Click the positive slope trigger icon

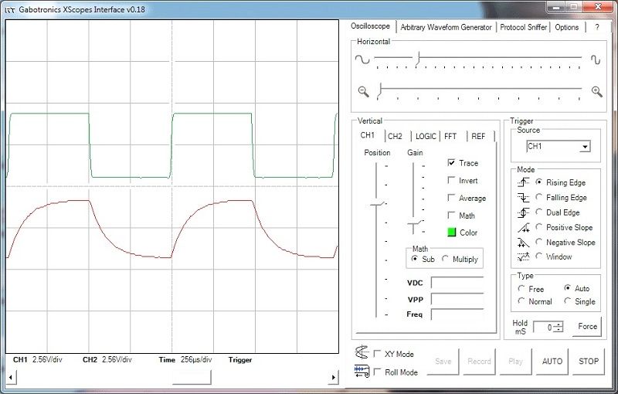pyautogui.click(x=524, y=227)
